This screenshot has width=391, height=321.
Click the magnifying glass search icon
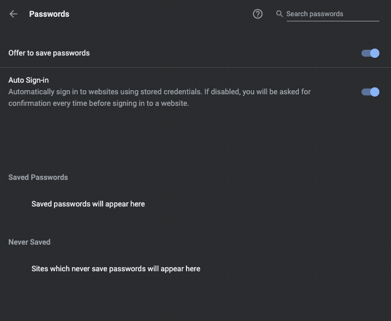pos(279,14)
